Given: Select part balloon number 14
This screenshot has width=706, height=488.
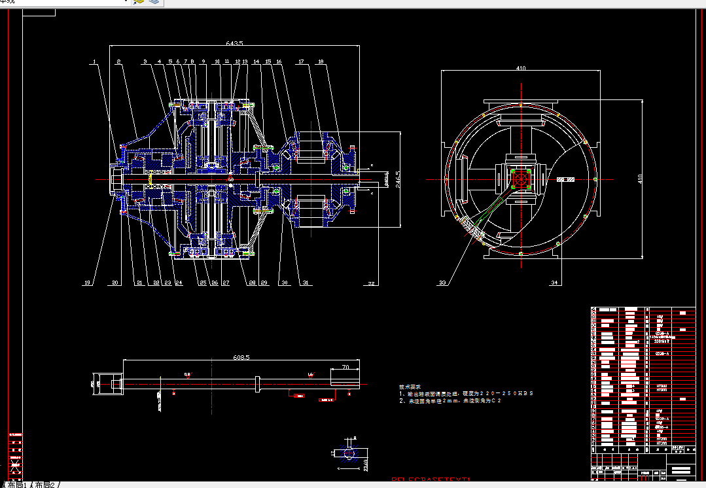Looking at the screenshot, I should pos(256,61).
